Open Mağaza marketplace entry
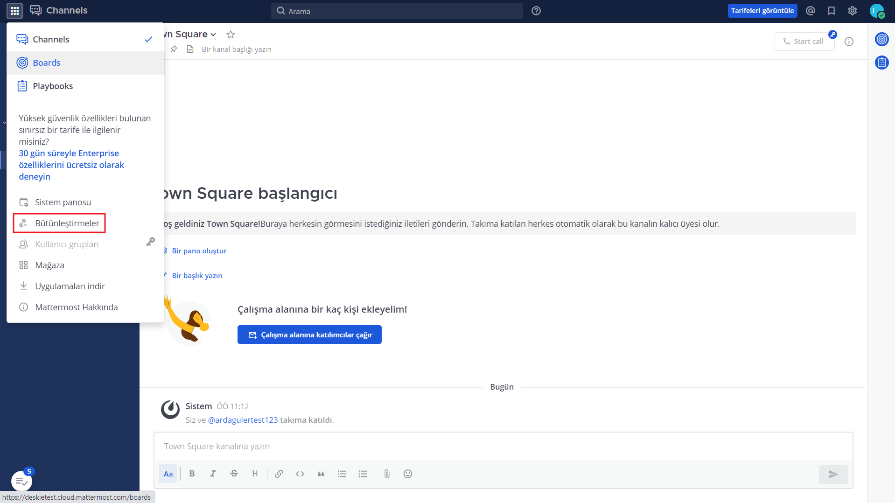The height and width of the screenshot is (503, 895). (85, 265)
